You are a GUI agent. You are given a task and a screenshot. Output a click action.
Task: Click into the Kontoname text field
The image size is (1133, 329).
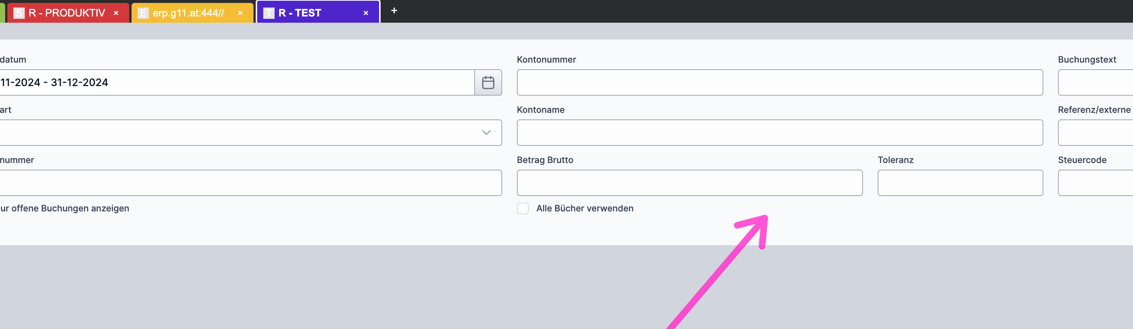point(779,133)
